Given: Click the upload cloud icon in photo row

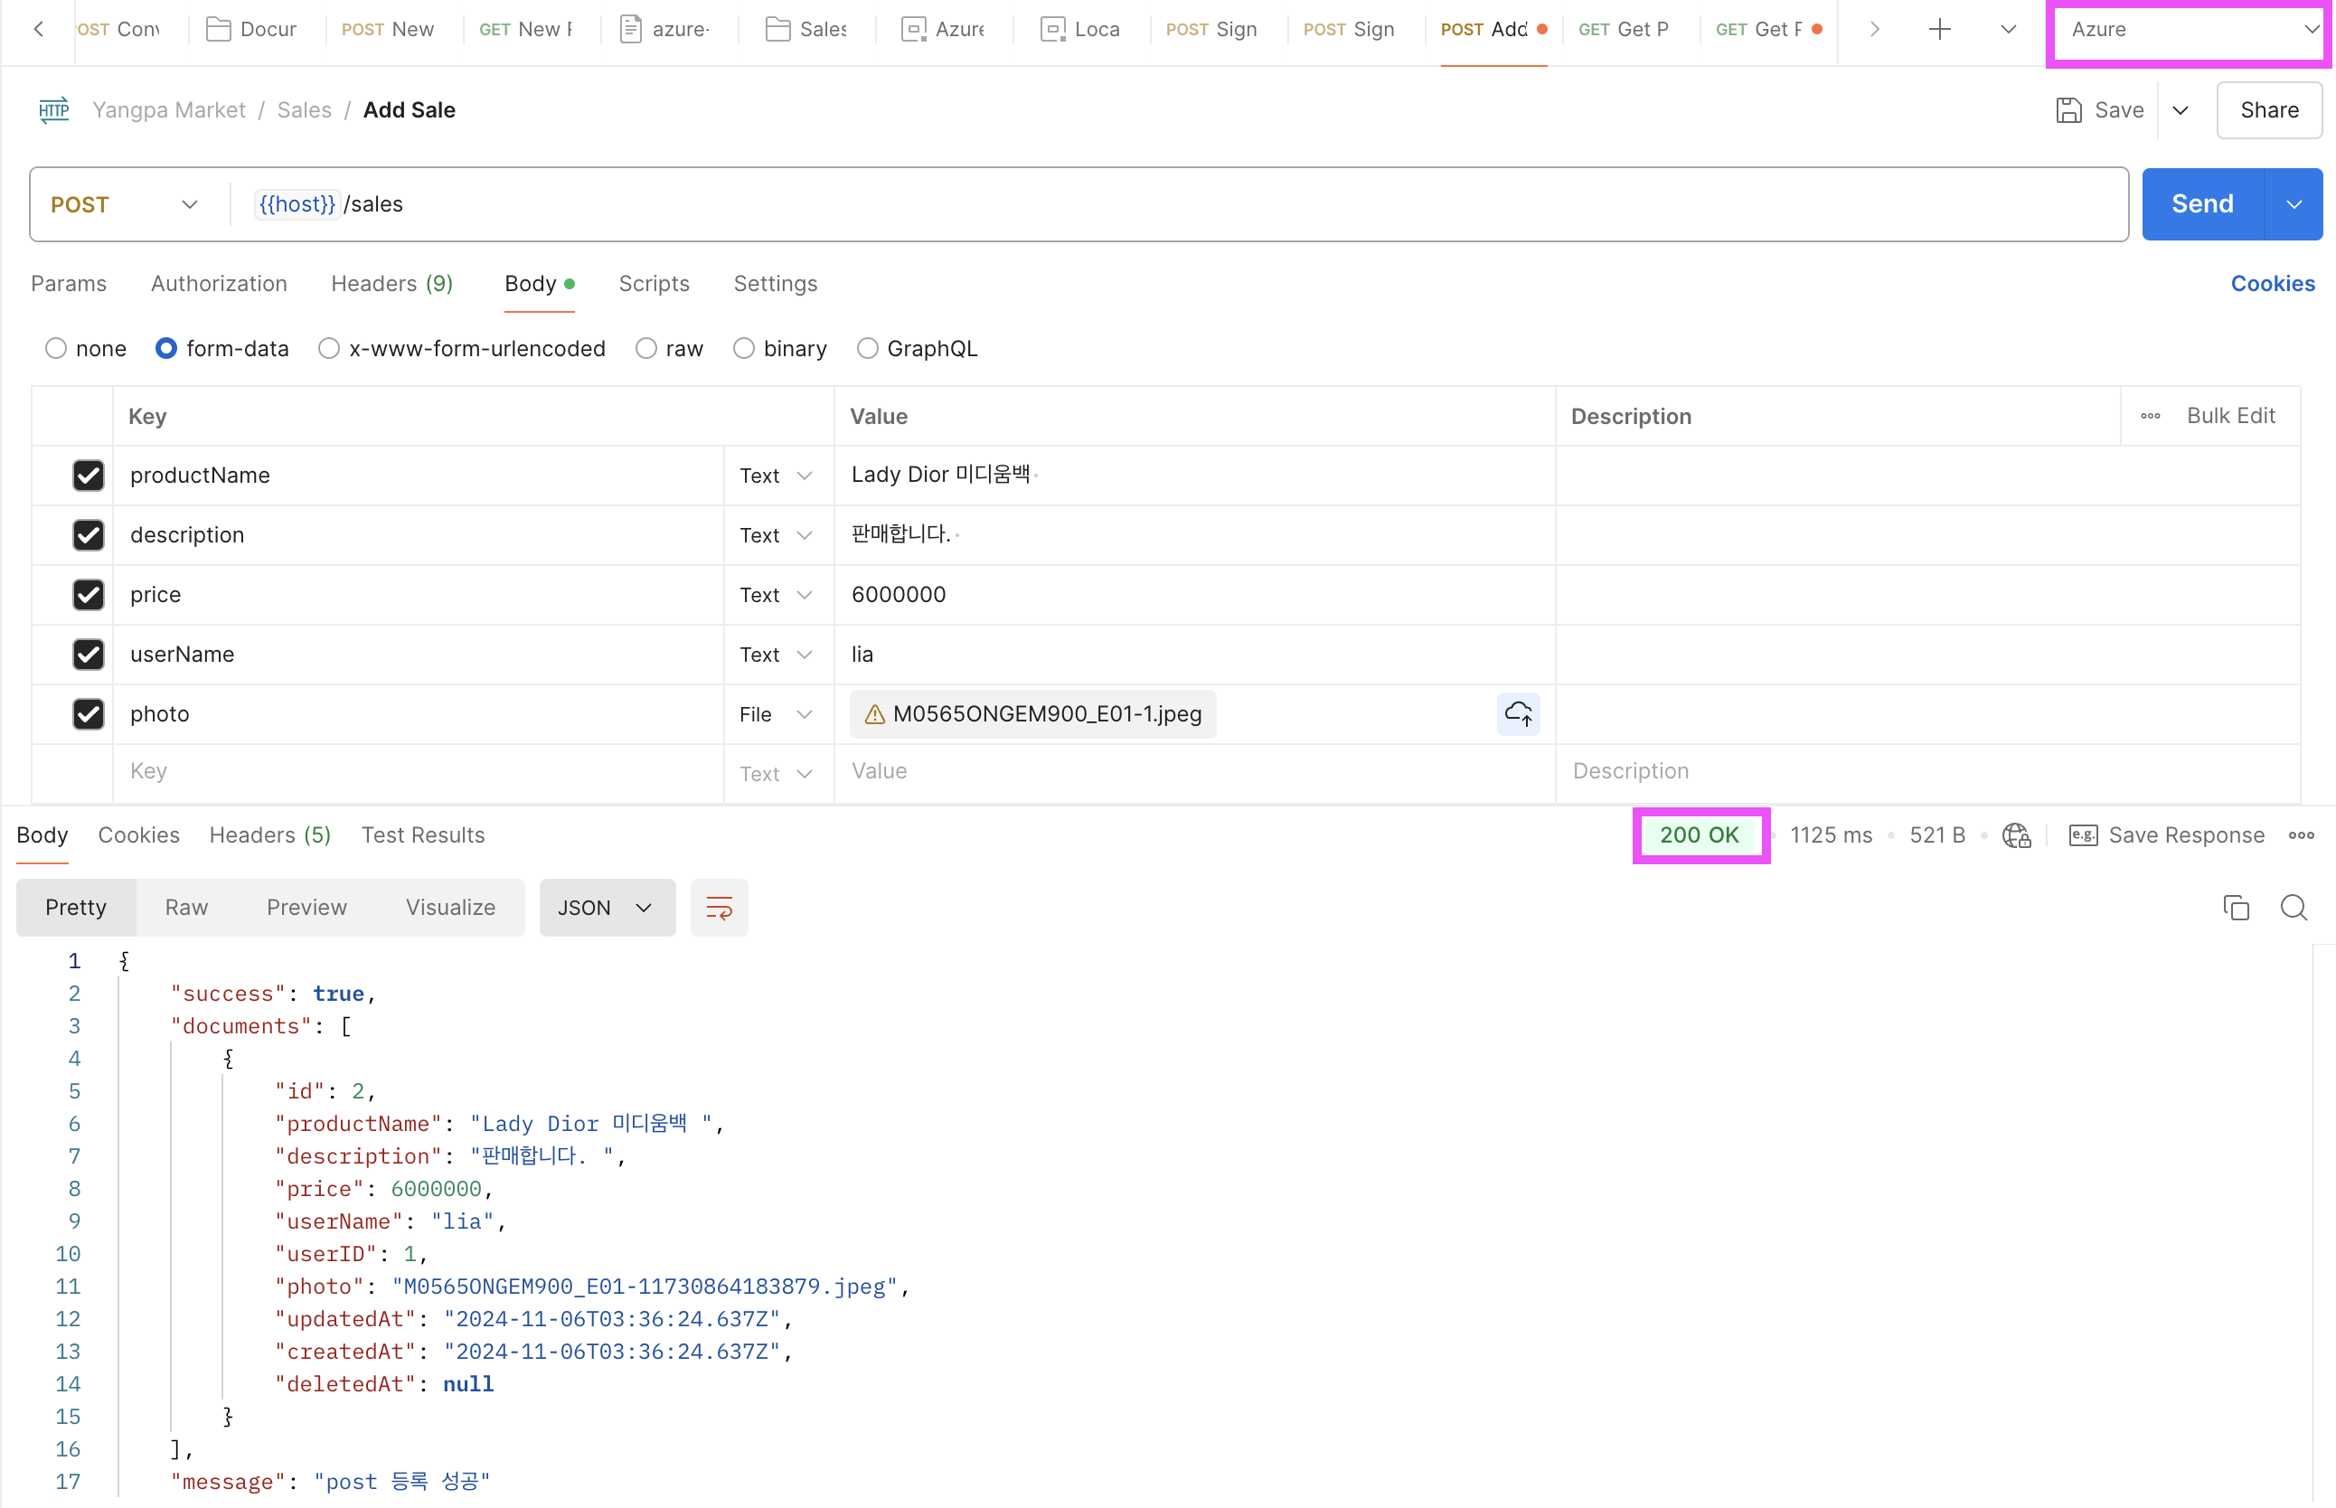Looking at the screenshot, I should tap(1518, 714).
